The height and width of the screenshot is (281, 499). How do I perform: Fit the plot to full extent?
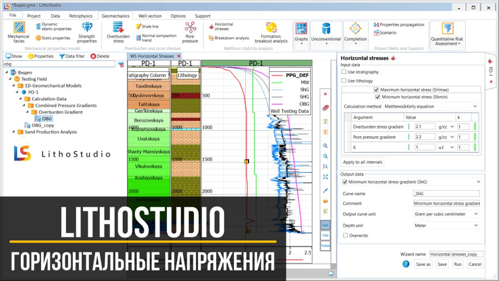click(326, 177)
